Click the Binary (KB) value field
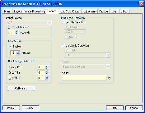The height and width of the screenshot is (113, 145). coord(41,68)
